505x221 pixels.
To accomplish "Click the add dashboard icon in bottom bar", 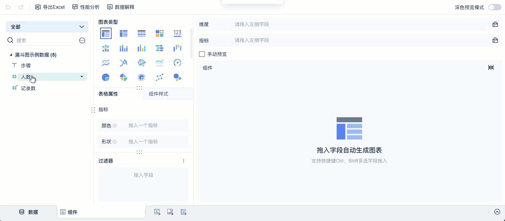I will click(x=170, y=212).
